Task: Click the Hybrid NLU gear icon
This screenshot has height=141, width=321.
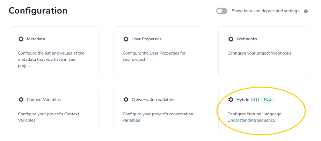Action: pos(231,100)
